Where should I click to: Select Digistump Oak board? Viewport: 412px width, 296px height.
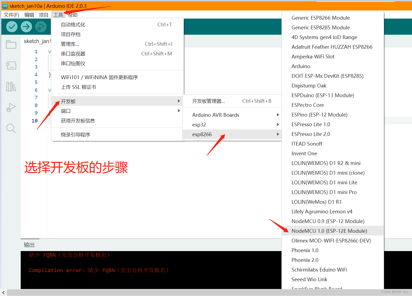click(333, 86)
